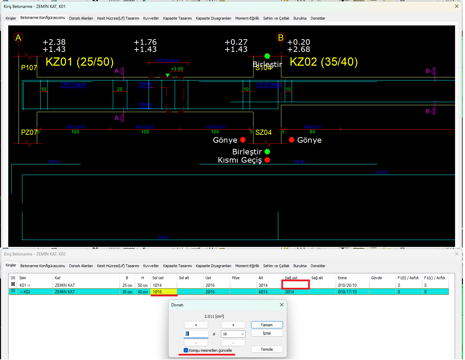The width and height of the screenshot is (465, 360).
Task: Click the minus button below the diameter dropdown
Action: (x=233, y=343)
